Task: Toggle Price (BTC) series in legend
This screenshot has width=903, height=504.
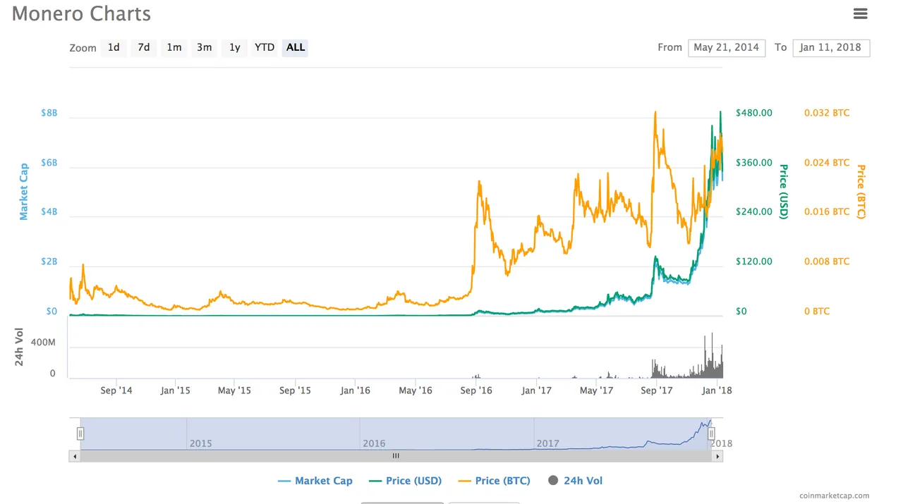Action: point(494,481)
